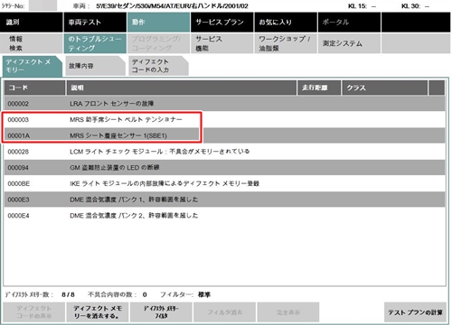The height and width of the screenshot is (325, 452).
Task: Open the ディフェクトメモリーフィルタ button
Action: point(161,312)
